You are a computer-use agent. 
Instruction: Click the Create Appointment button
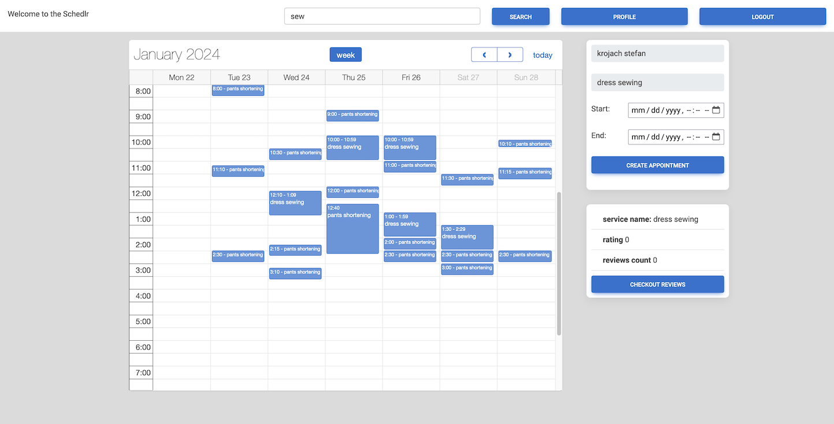(657, 165)
